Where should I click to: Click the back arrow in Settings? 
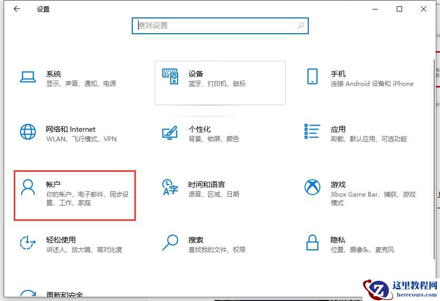pyautogui.click(x=17, y=9)
